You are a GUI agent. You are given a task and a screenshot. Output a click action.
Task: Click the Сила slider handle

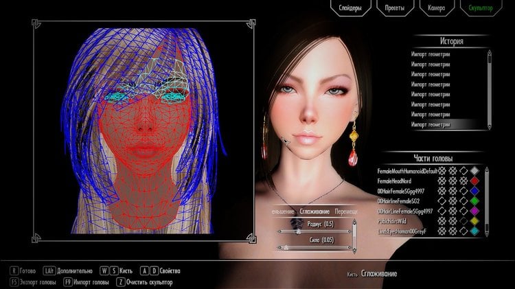click(x=286, y=248)
